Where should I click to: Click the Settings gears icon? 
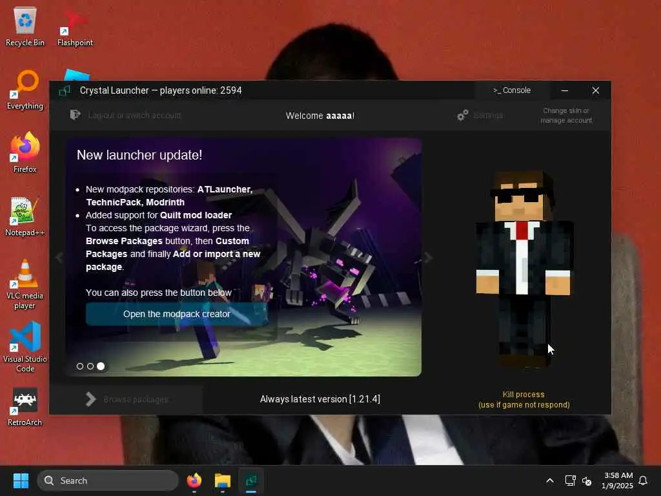click(462, 115)
